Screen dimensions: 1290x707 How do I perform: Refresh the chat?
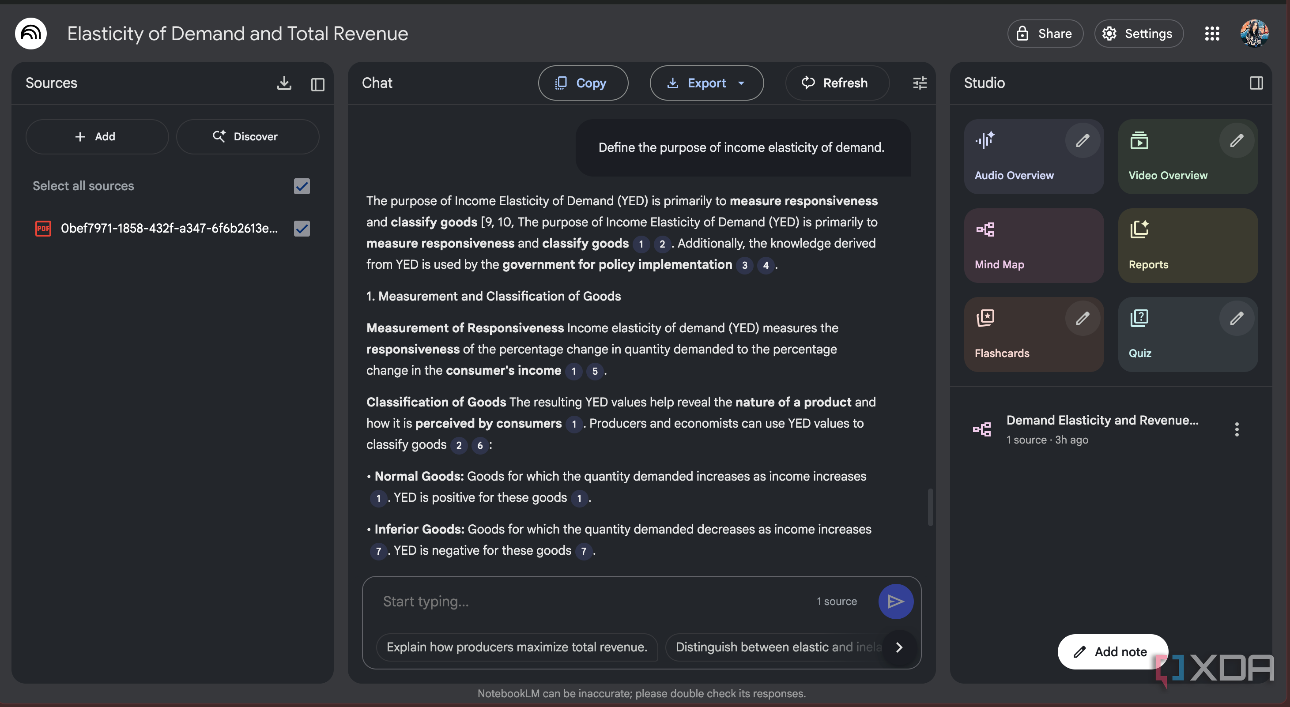[x=837, y=83]
